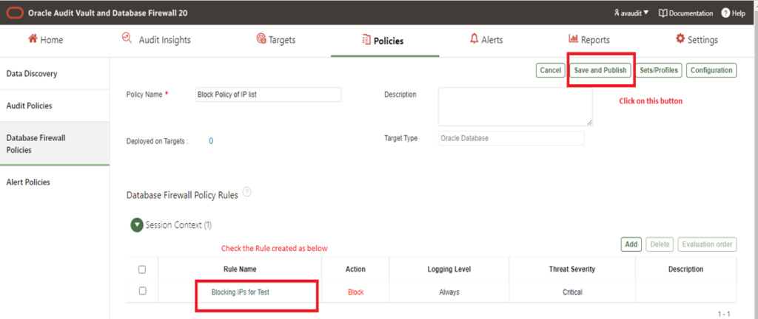
Task: Check the Blocking IPs for Test row checkbox
Action: click(142, 291)
